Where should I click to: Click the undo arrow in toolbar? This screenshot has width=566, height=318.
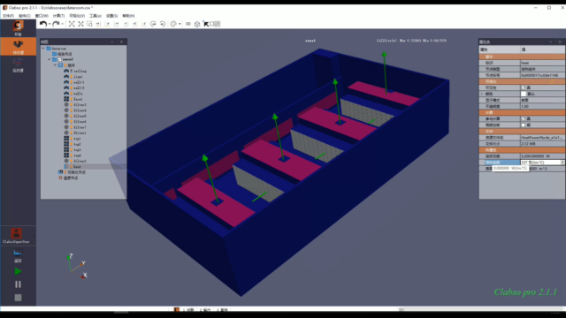click(43, 24)
